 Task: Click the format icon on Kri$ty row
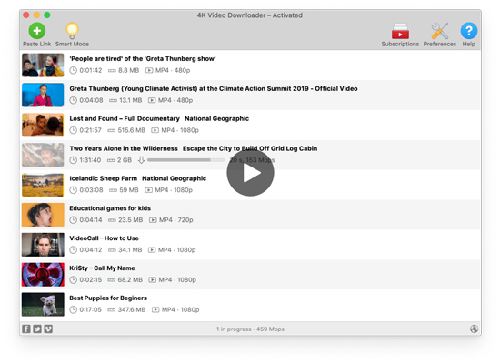pos(153,279)
